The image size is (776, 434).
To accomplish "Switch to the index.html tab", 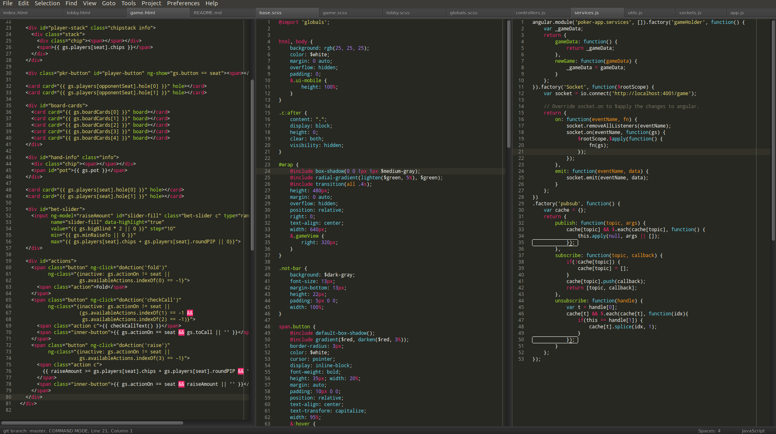I will coord(15,13).
